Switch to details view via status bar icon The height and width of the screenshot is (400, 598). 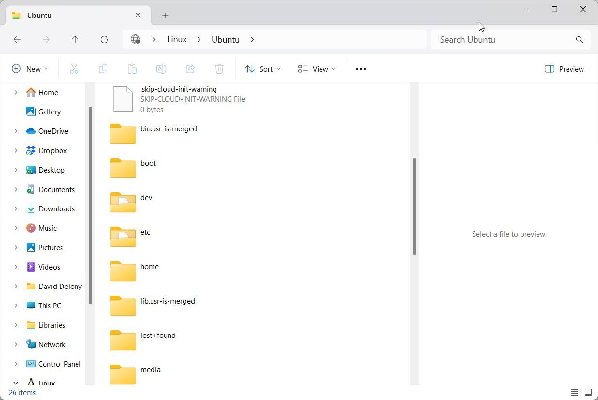pyautogui.click(x=574, y=392)
